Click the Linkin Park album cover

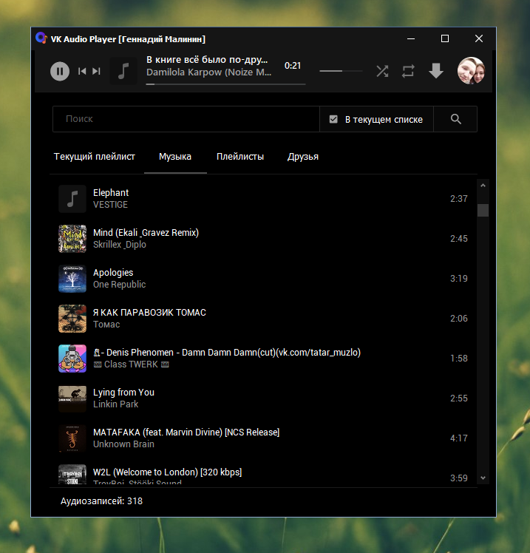72,398
